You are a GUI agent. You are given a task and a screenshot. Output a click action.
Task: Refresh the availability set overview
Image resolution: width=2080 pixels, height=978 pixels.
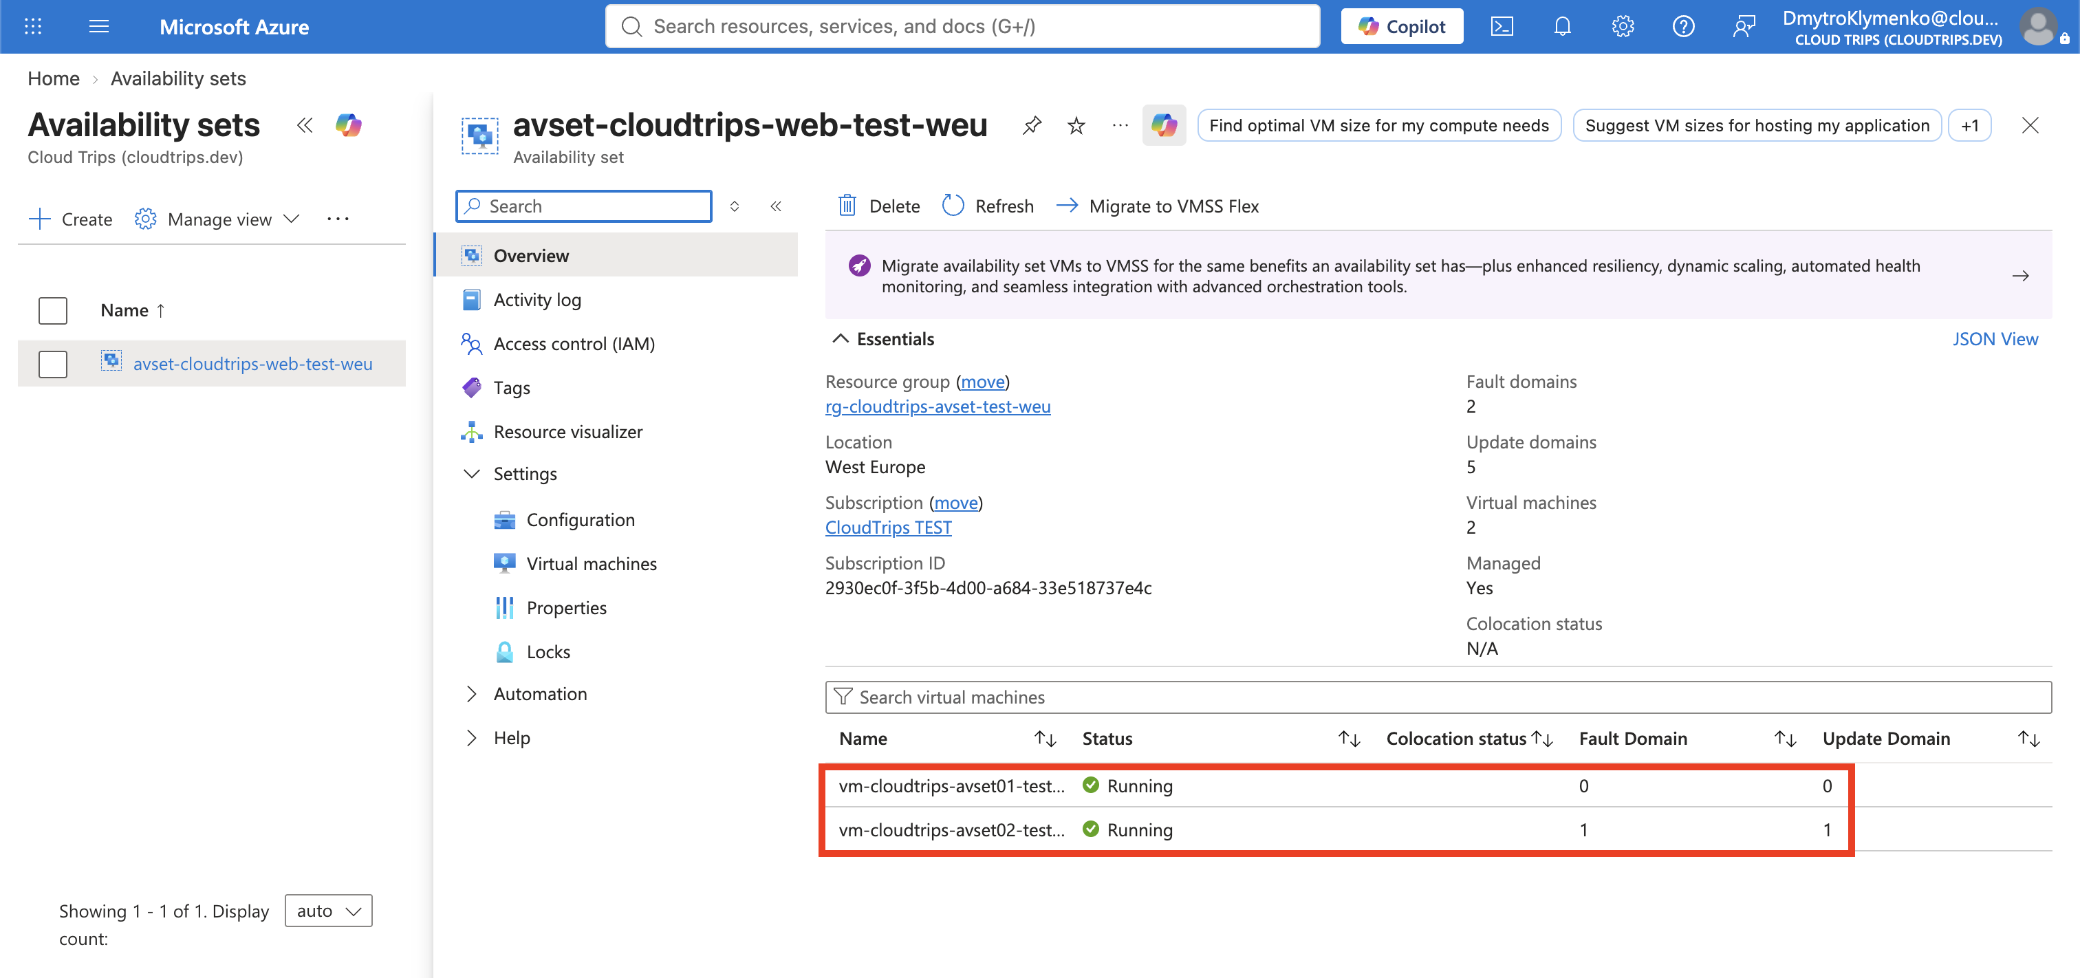click(x=988, y=206)
